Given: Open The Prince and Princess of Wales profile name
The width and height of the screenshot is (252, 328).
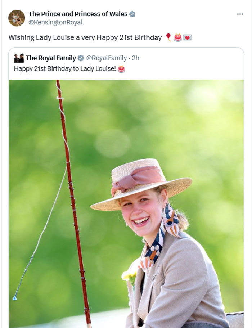Looking at the screenshot, I should pos(78,14).
